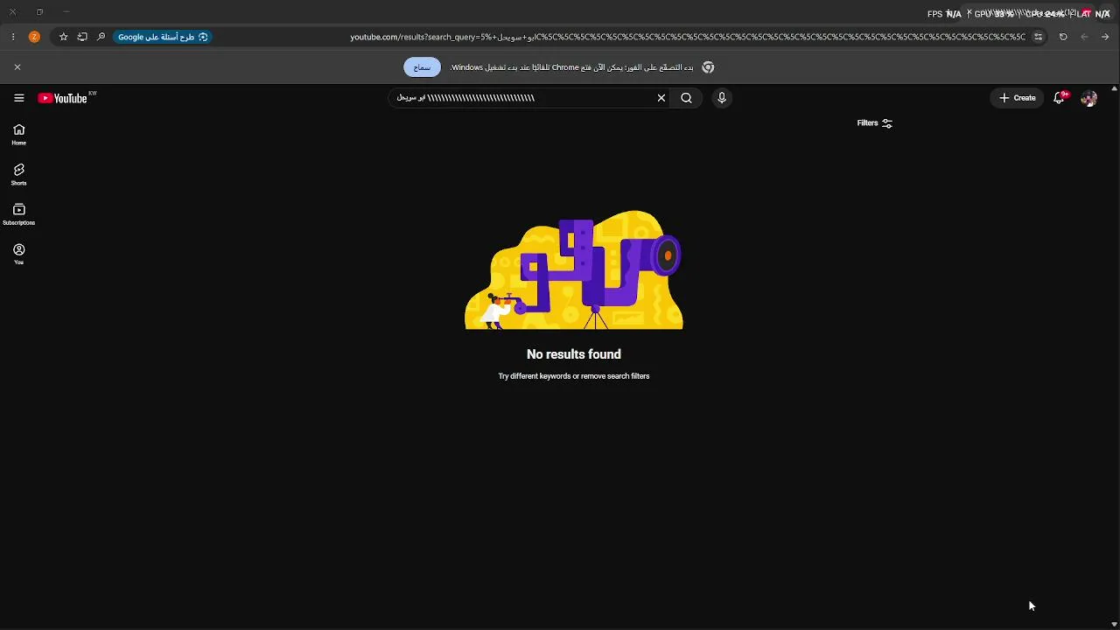Open Home in the YouTube sidebar
The image size is (1120, 630).
(18, 135)
